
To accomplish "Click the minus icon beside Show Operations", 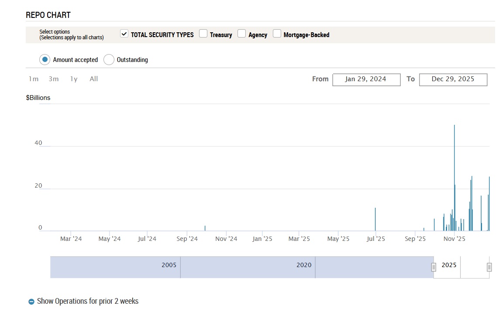I will [31, 302].
